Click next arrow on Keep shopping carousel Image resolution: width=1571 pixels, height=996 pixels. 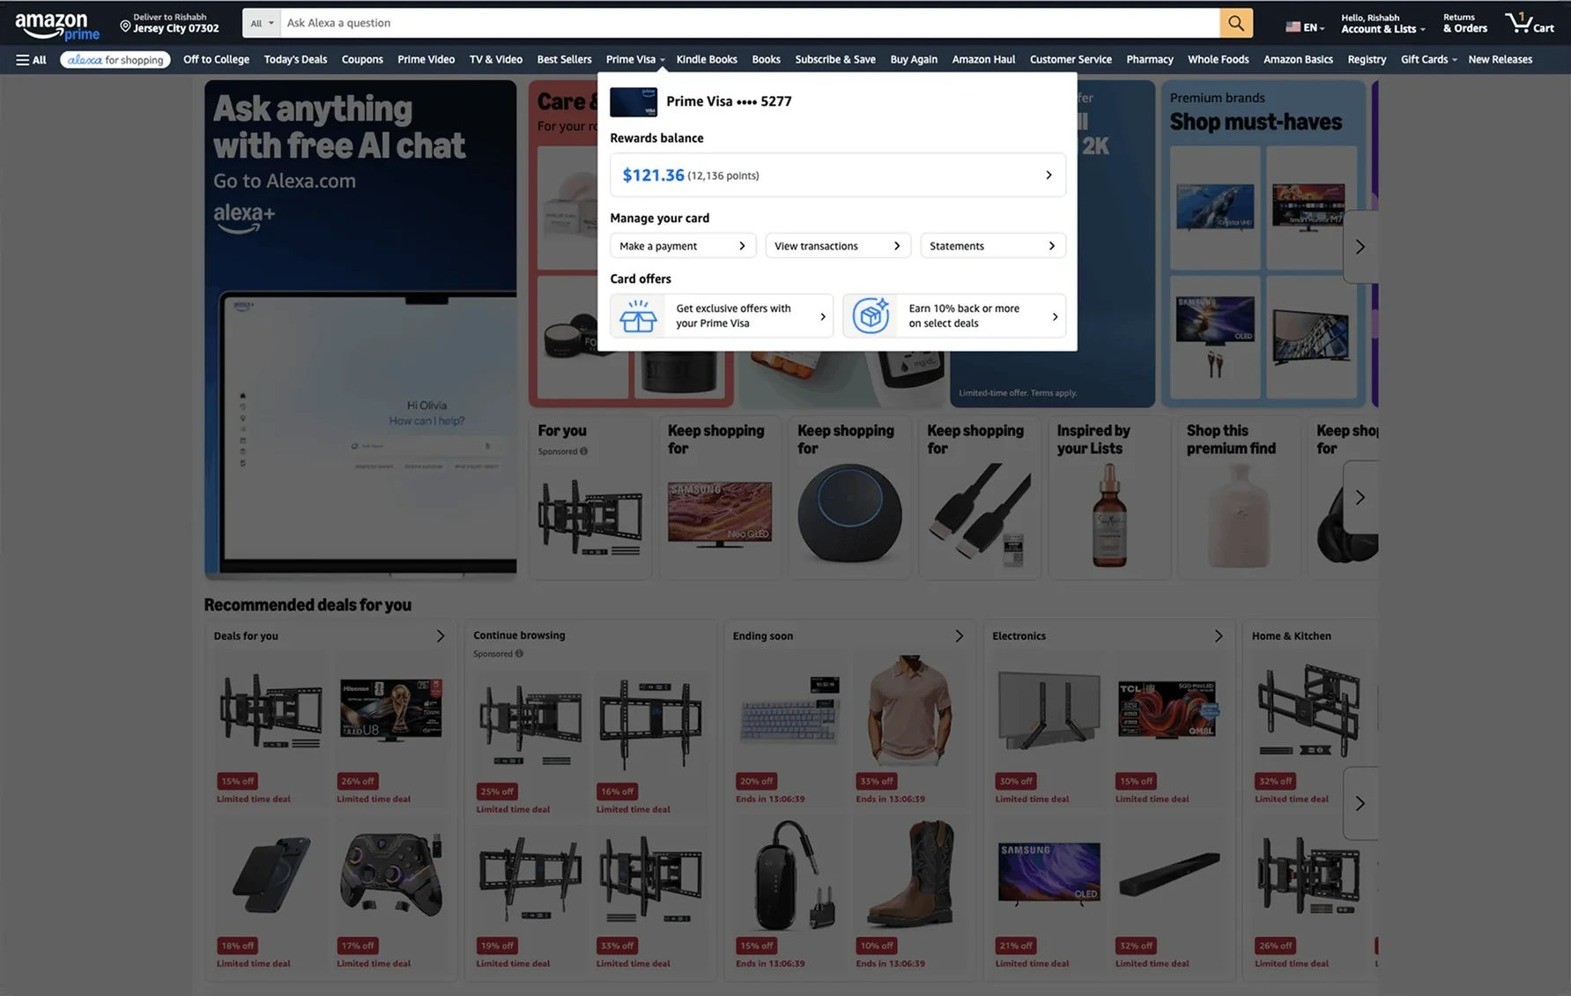[x=1360, y=497]
